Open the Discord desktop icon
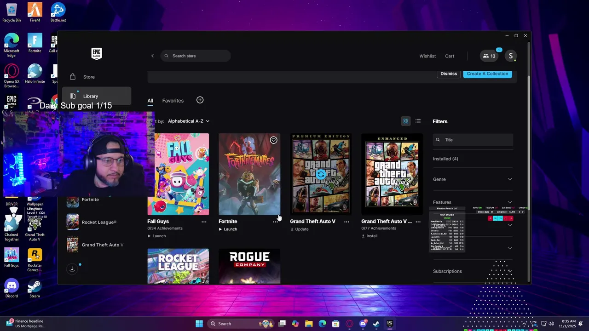Viewport: 589px width, 331px height. click(12, 288)
